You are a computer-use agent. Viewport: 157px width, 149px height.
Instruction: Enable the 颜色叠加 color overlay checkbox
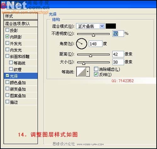[7, 82]
